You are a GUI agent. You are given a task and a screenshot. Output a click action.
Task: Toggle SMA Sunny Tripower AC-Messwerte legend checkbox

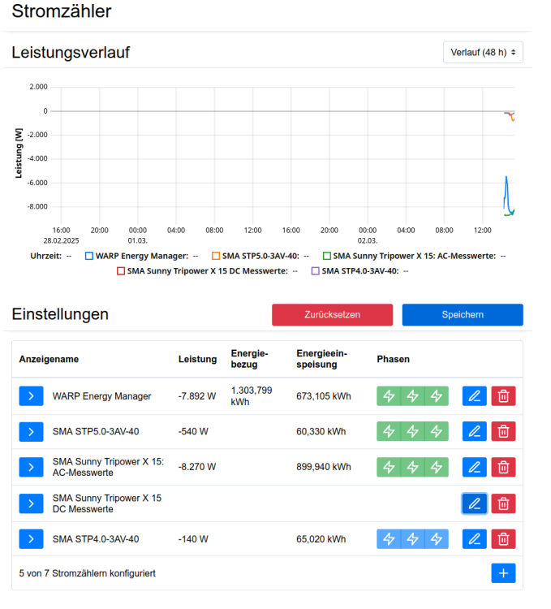point(327,256)
